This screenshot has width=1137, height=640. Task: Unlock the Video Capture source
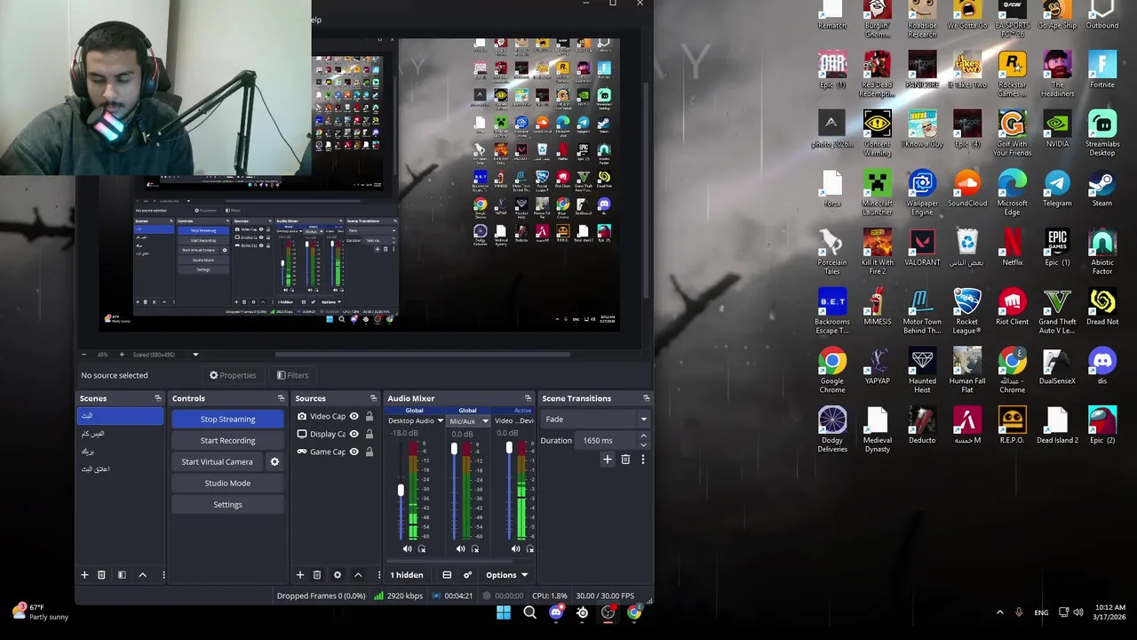(x=370, y=416)
